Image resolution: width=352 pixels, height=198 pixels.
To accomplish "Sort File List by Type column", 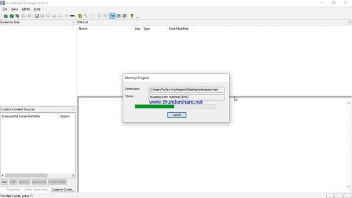I will coord(155,29).
